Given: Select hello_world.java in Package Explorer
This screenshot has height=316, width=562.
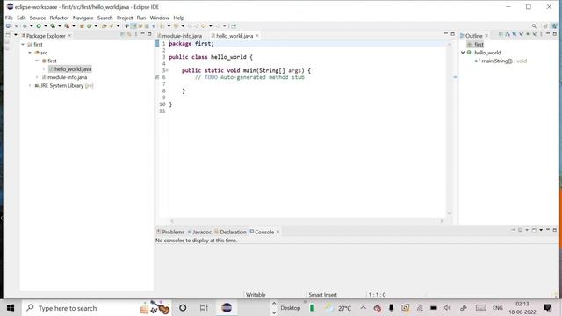Looking at the screenshot, I should (x=73, y=69).
